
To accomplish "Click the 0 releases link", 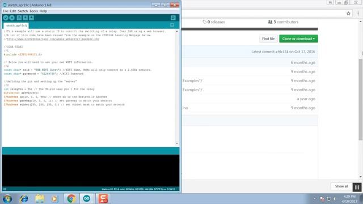I will click(214, 22).
